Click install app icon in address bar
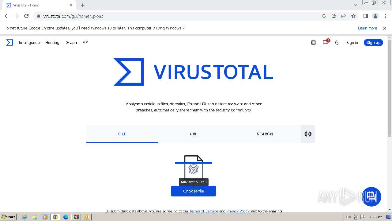This screenshot has height=221, width=392. [x=334, y=16]
